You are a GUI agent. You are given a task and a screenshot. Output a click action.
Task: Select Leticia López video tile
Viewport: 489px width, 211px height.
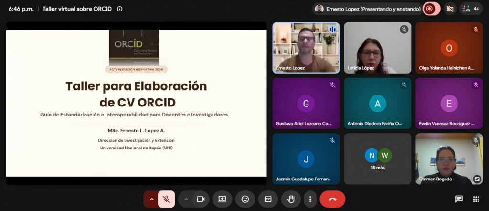click(x=377, y=48)
